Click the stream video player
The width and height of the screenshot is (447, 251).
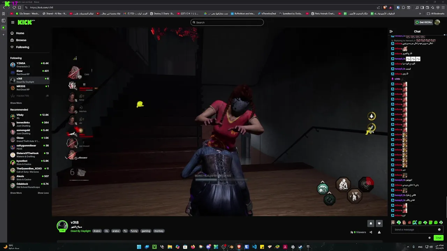(220, 122)
